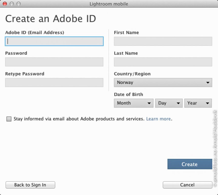Follow the Learn more link

click(158, 119)
